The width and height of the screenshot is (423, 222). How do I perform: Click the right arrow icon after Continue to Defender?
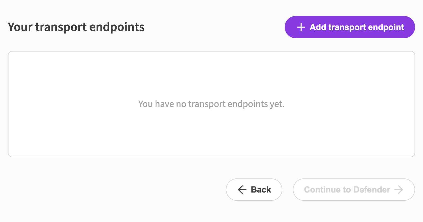(399, 190)
